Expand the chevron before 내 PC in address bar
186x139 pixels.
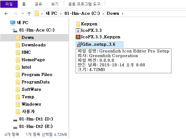coord(42,14)
